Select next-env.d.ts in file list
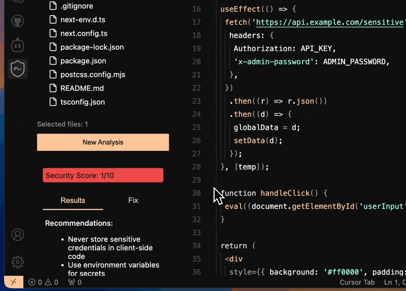The width and height of the screenshot is (406, 291). click(x=83, y=20)
